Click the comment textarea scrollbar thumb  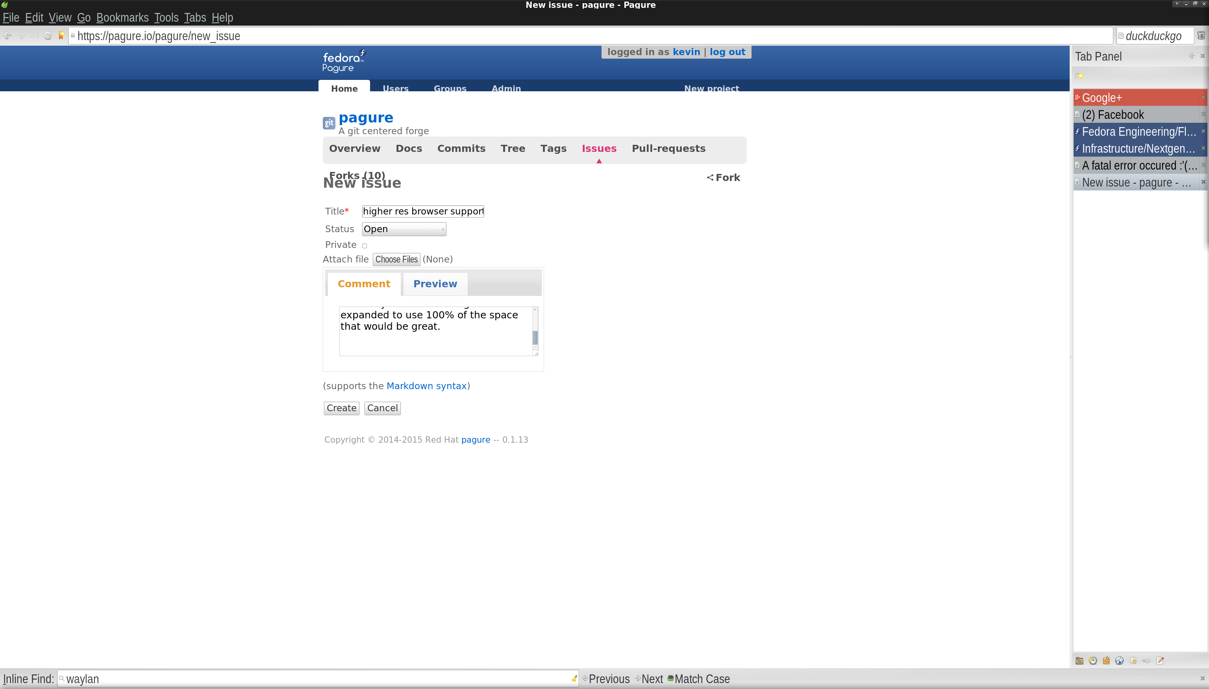pos(535,338)
